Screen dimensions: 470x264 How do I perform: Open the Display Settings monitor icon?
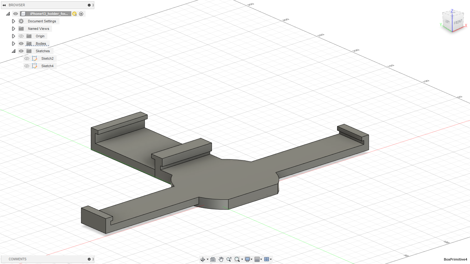coord(247,259)
